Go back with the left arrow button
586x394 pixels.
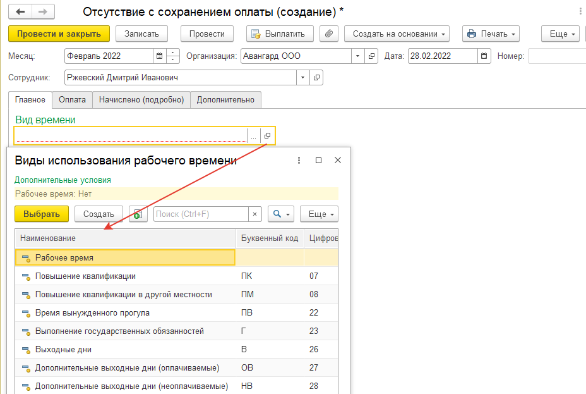(20, 11)
